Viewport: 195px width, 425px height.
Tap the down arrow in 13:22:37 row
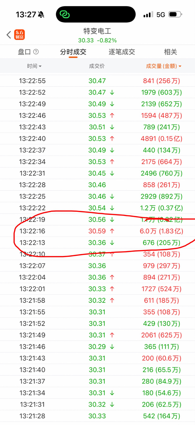112,150
